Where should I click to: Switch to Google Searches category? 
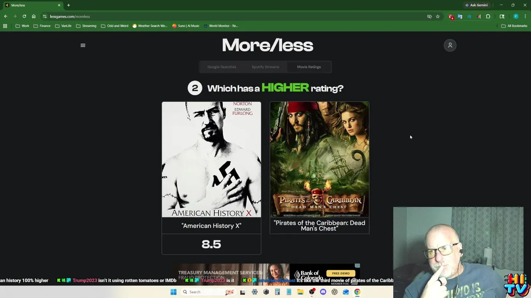coord(222,67)
